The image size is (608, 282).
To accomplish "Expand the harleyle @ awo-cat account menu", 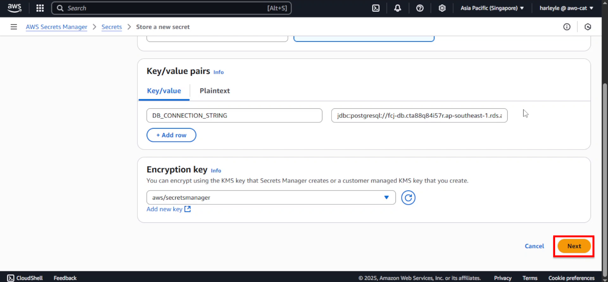I will pyautogui.click(x=566, y=8).
